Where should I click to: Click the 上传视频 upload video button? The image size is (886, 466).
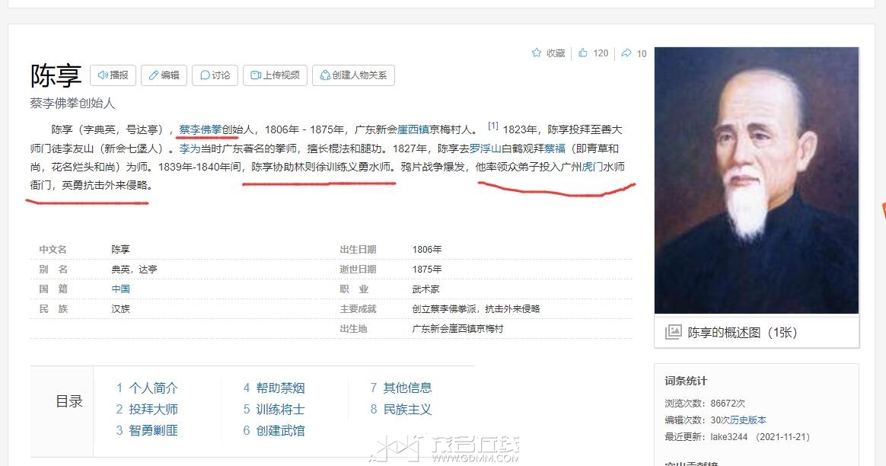[276, 75]
